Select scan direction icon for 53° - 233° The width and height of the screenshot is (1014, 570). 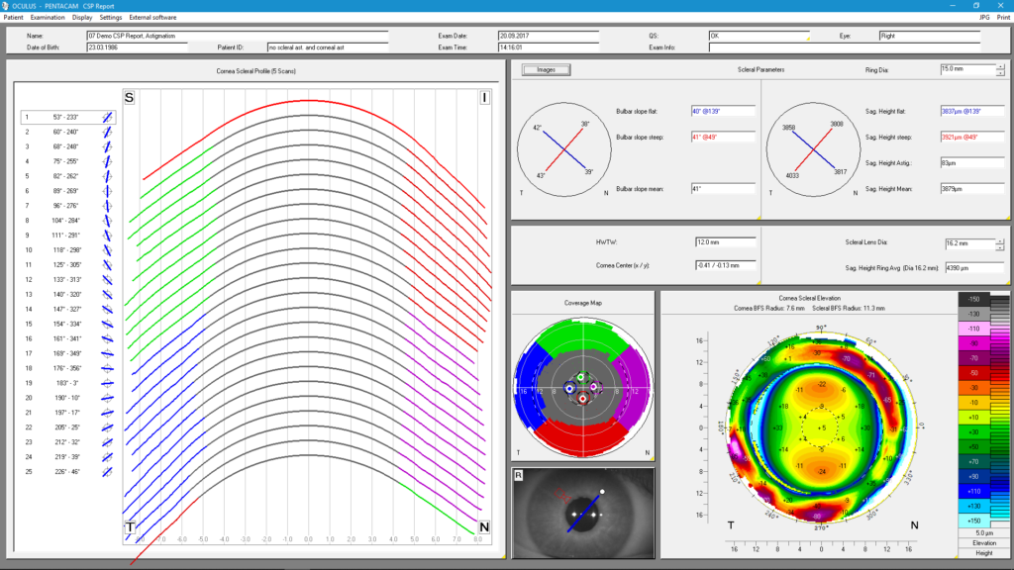107,117
